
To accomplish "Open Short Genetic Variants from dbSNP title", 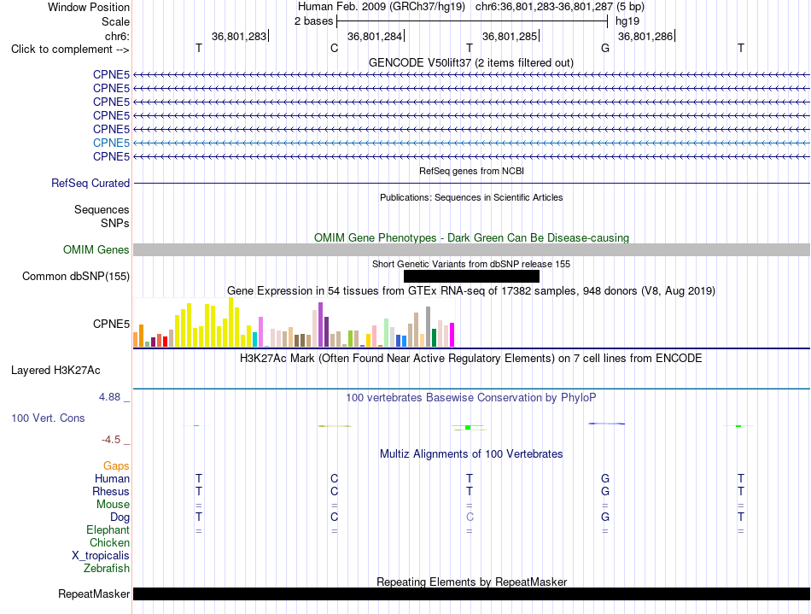I will pos(471,264).
